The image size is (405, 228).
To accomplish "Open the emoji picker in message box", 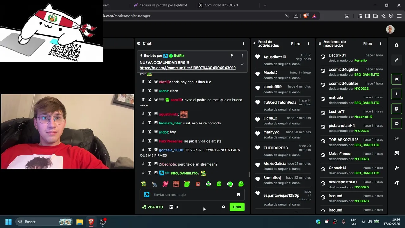I will point(238,195).
